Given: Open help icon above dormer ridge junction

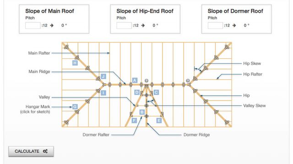Looking at the screenshot, I should [x=146, y=81].
